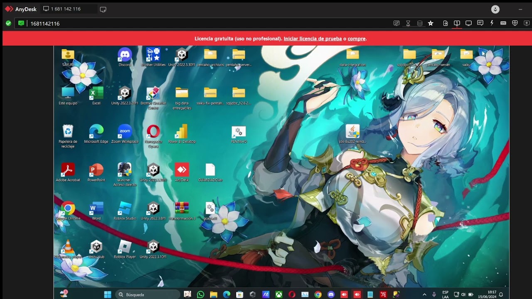The height and width of the screenshot is (299, 532).
Task: Select the jdk-8u202 installer icon
Action: [x=352, y=134]
